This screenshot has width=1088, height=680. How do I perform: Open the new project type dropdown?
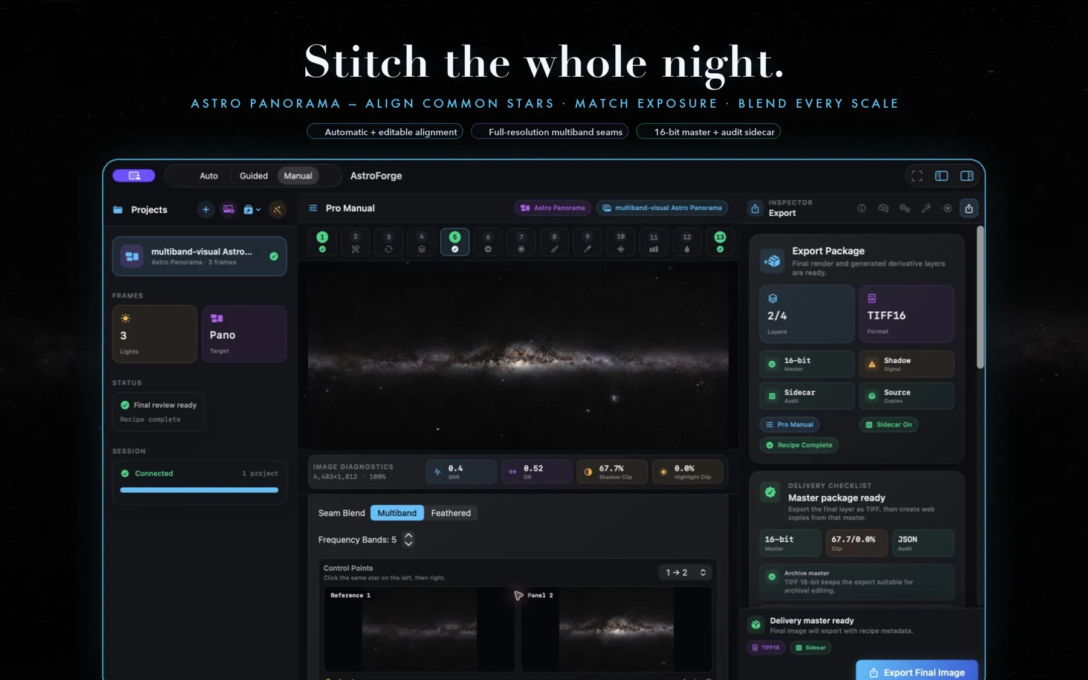[251, 209]
